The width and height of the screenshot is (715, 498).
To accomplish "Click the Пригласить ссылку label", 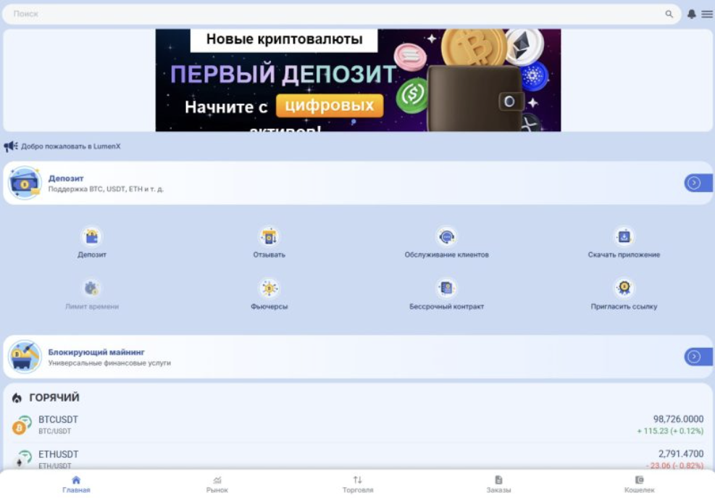I will (624, 307).
